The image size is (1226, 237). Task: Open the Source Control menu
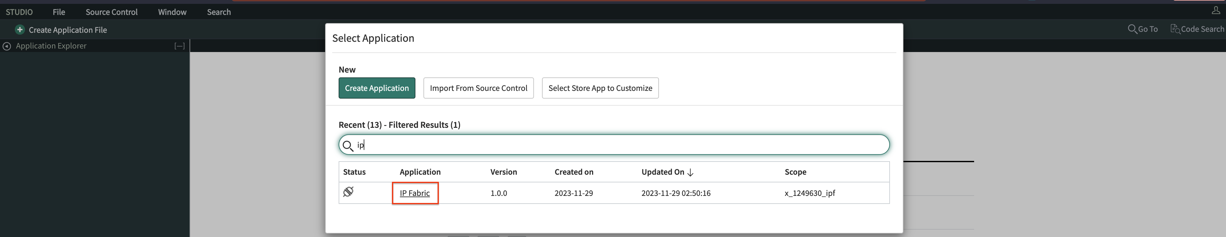pyautogui.click(x=111, y=12)
